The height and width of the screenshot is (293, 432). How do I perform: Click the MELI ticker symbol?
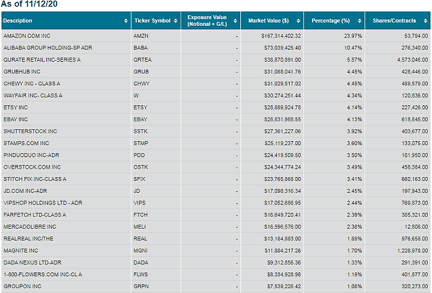(139, 227)
